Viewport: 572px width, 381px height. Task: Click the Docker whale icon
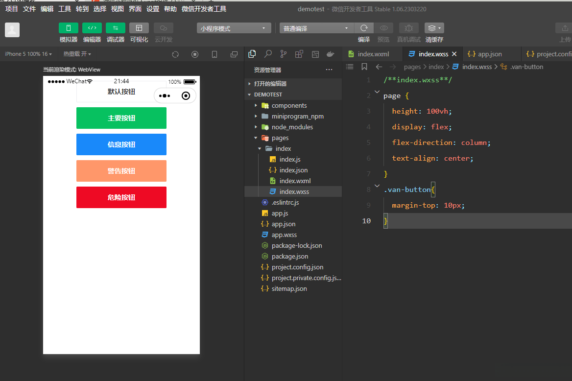pyautogui.click(x=331, y=54)
